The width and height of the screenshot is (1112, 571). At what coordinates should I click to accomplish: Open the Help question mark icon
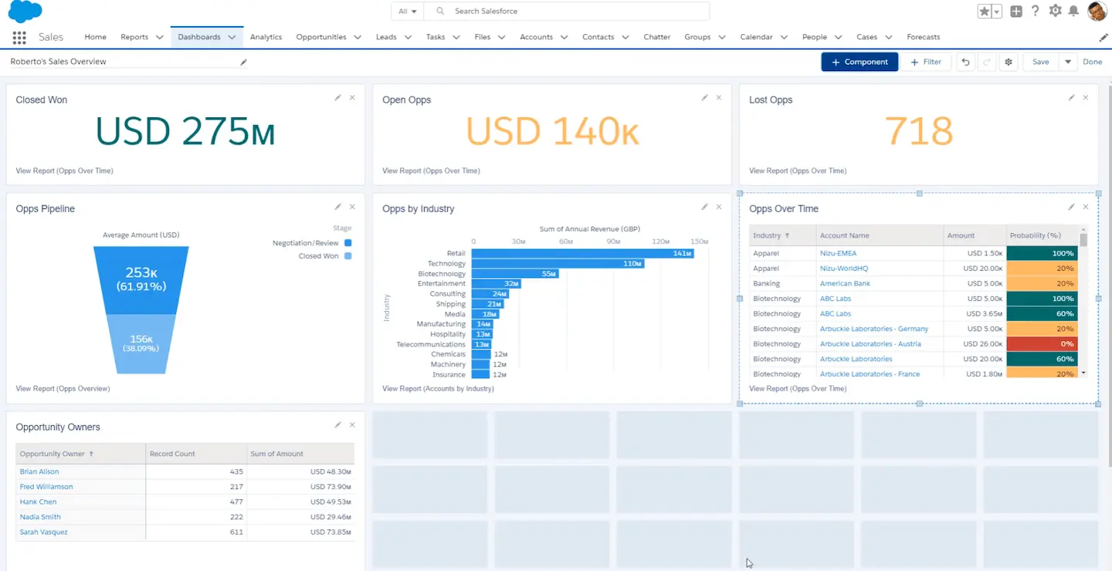1036,11
